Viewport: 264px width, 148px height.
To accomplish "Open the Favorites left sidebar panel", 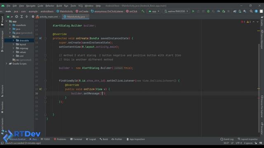I will pos(2,107).
